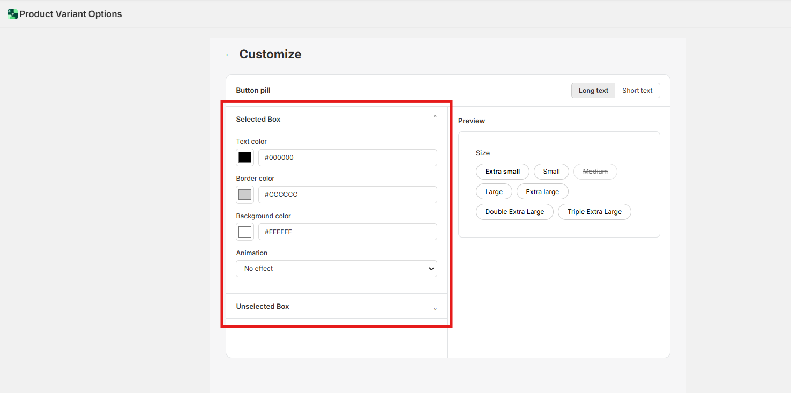Click the back arrow beside Customize
Image resolution: width=791 pixels, height=393 pixels.
click(229, 55)
